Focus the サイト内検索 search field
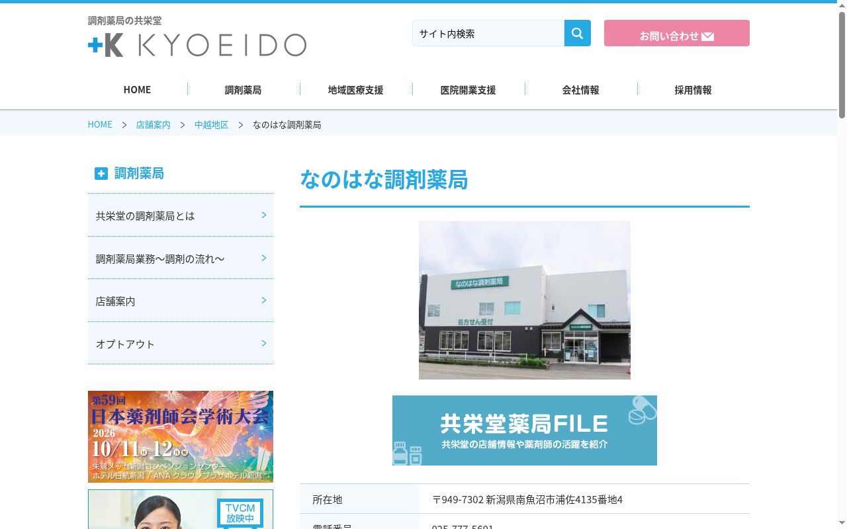The height and width of the screenshot is (529, 847). click(488, 33)
